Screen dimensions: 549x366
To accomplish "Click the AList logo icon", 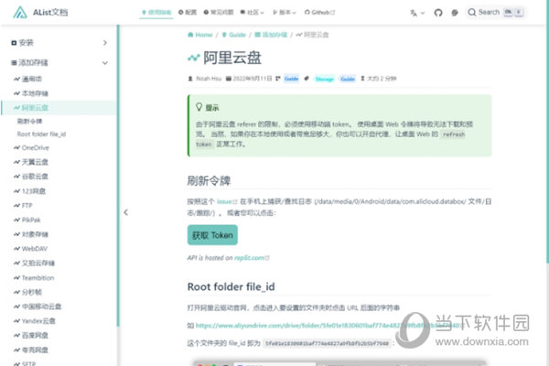I will [20, 12].
